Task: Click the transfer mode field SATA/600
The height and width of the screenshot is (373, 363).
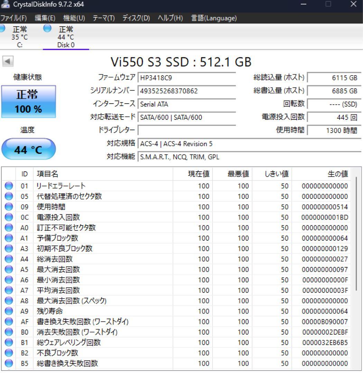Action: pyautogui.click(x=187, y=117)
